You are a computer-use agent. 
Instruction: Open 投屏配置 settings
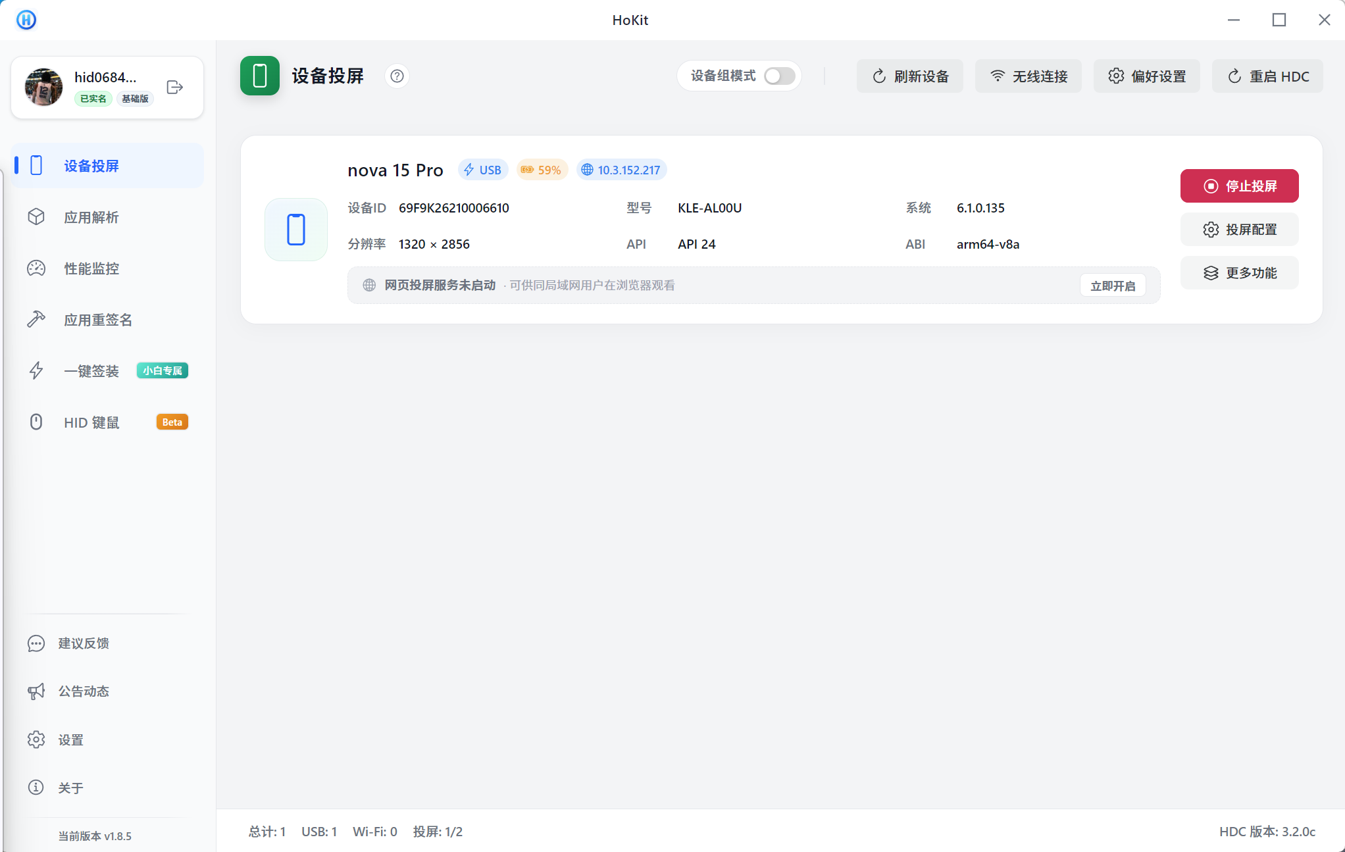click(x=1240, y=230)
